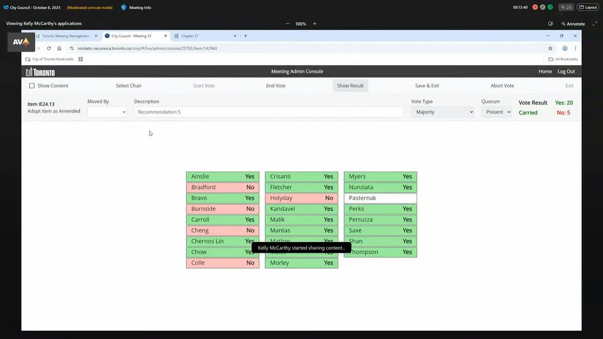603x339 pixels.
Task: Reload the browser page
Action: [x=49, y=48]
